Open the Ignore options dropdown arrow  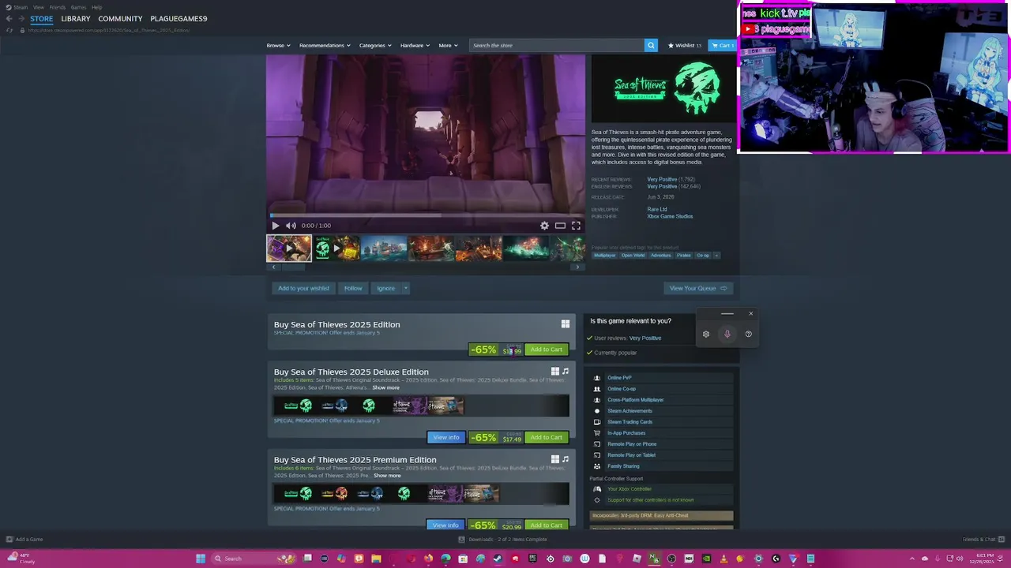tap(405, 288)
